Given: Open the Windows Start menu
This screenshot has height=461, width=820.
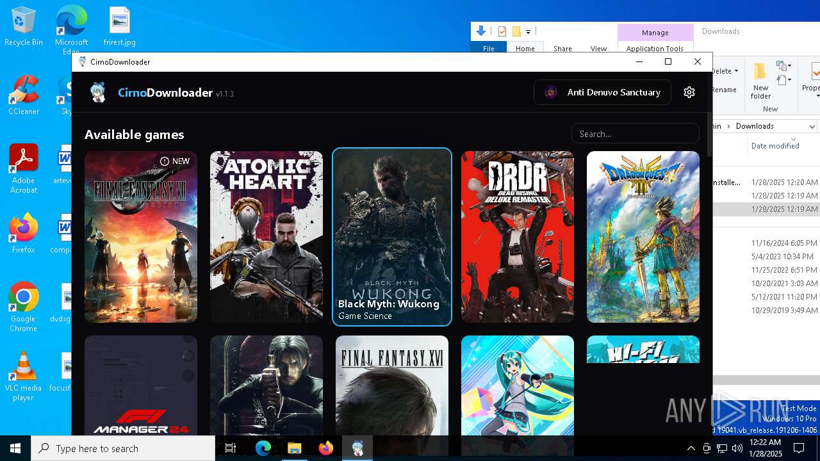Looking at the screenshot, I should click(x=15, y=448).
